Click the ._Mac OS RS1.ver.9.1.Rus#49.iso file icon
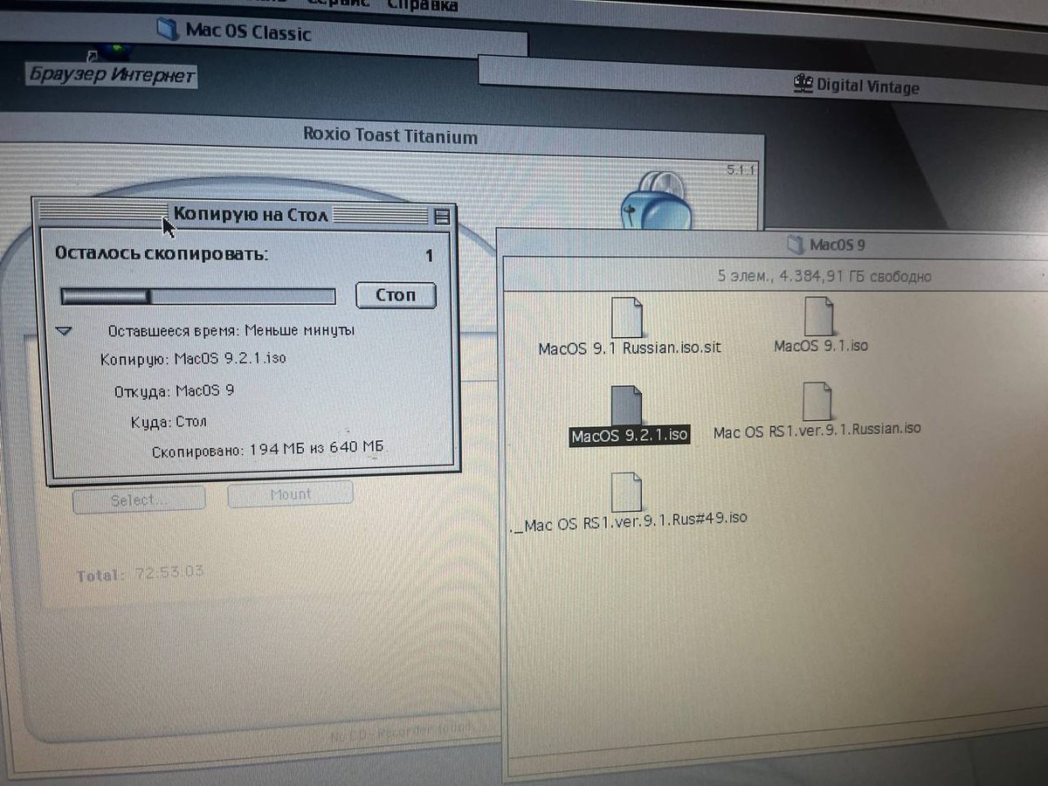This screenshot has height=786, width=1048. tap(627, 492)
